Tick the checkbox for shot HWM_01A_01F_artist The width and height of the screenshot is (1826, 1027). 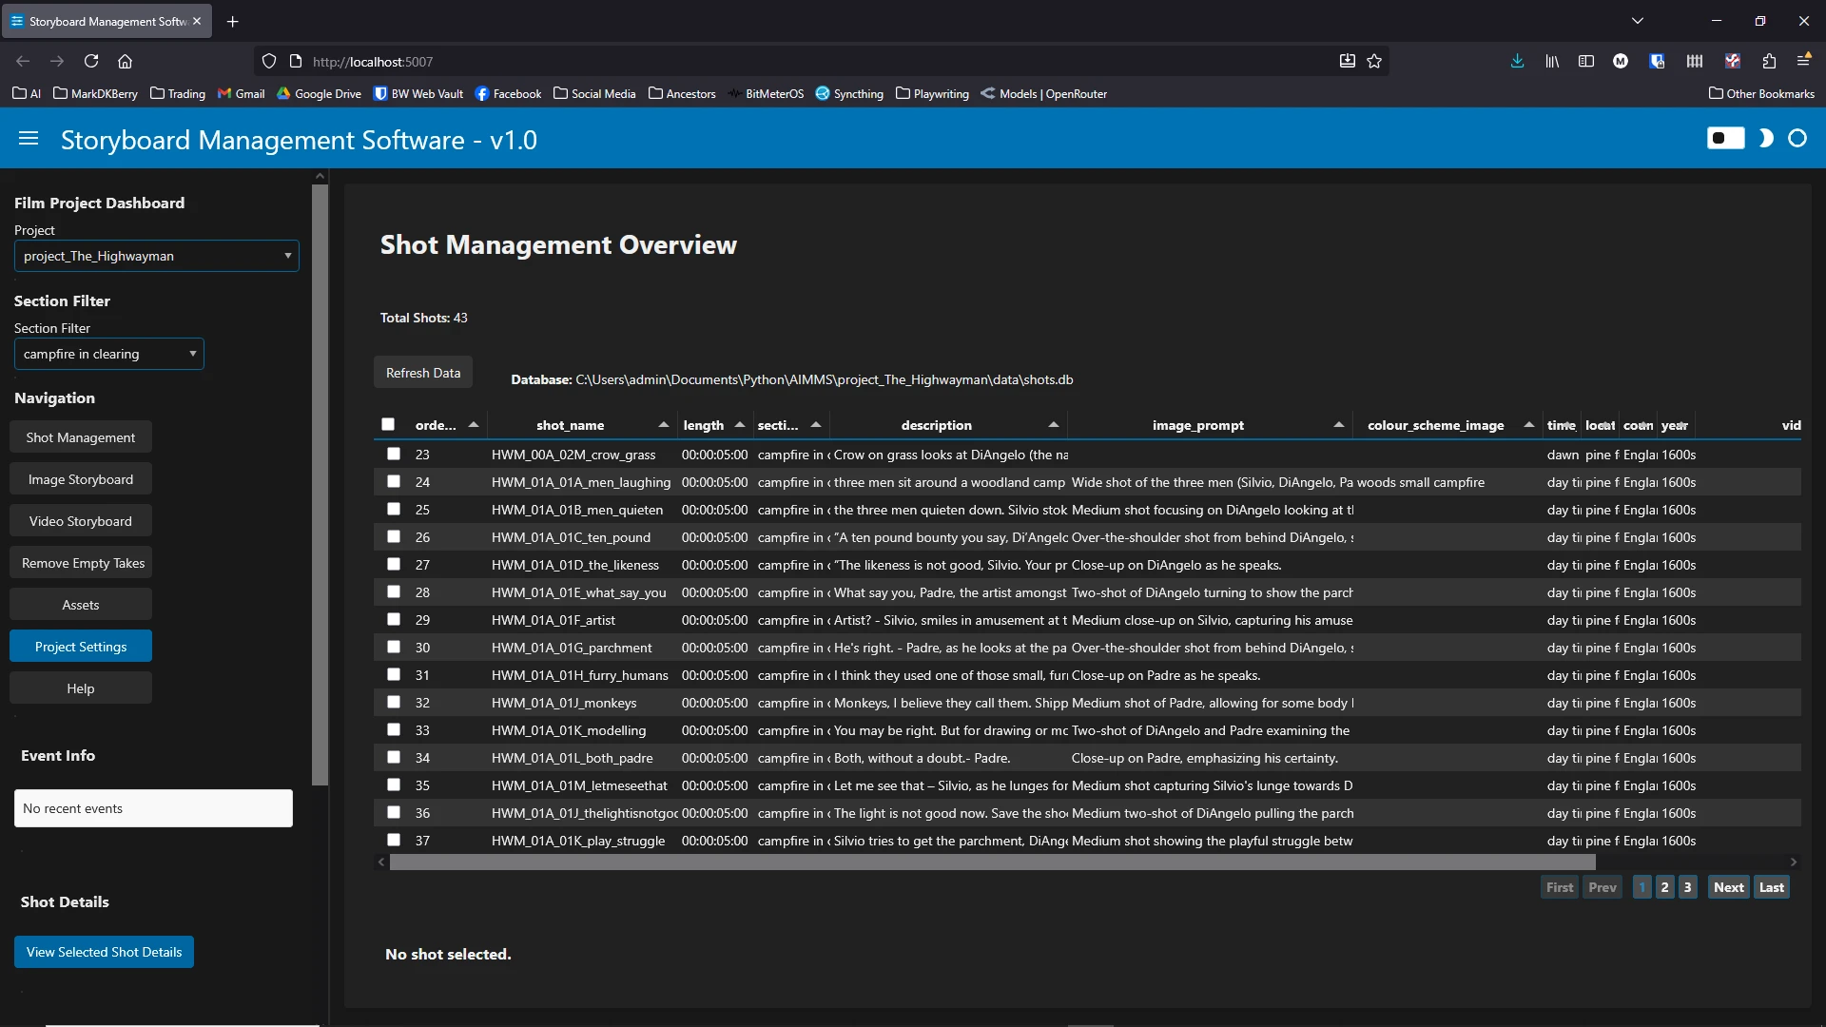pos(394,619)
